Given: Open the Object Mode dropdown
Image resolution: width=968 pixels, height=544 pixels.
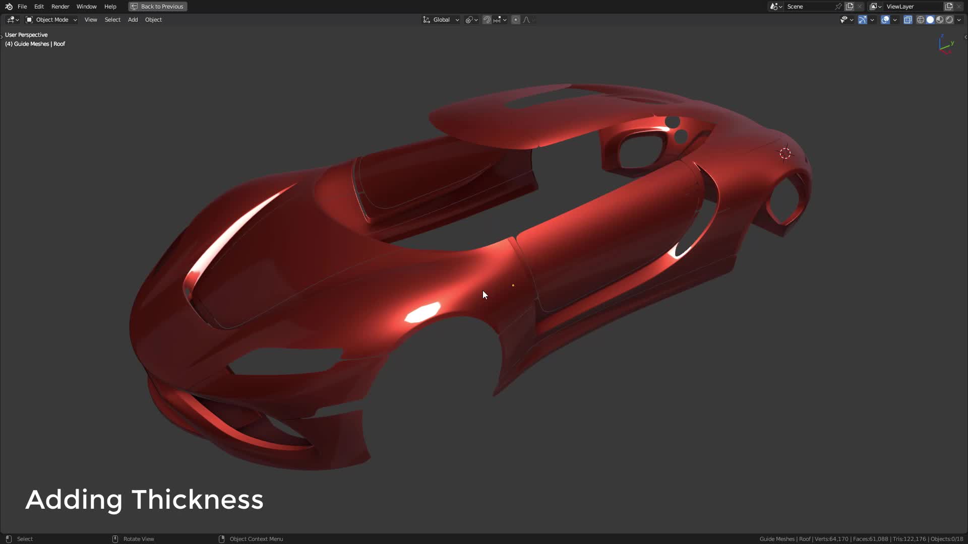Looking at the screenshot, I should tap(51, 20).
